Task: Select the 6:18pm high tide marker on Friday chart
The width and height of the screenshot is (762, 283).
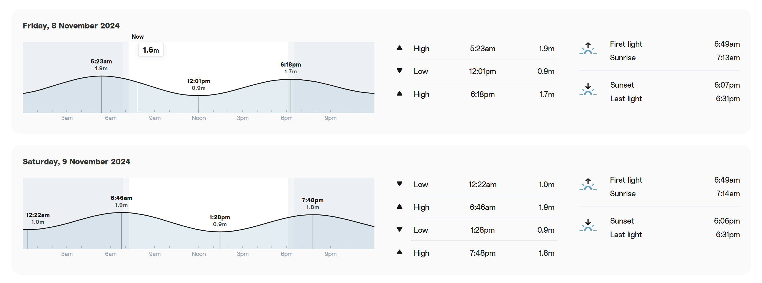Action: coord(291,68)
